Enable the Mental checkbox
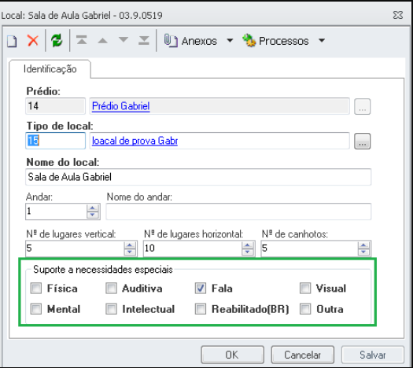 point(36,309)
